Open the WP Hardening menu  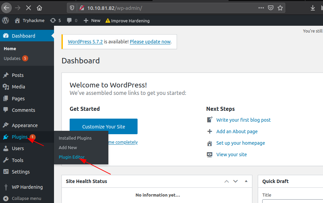tap(27, 187)
